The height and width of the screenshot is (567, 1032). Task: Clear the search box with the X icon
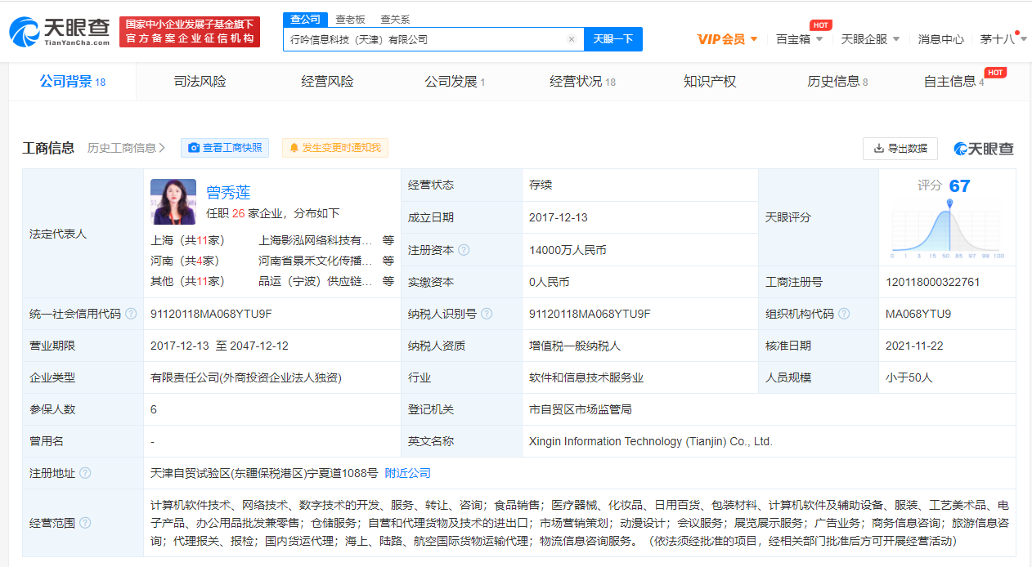click(x=572, y=39)
